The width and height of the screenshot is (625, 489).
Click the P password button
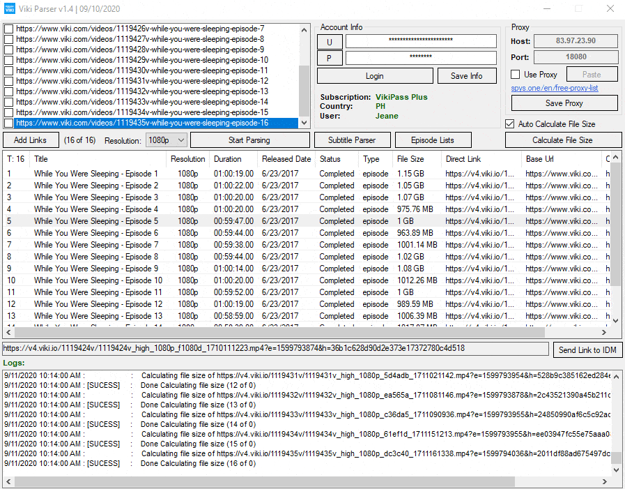(330, 59)
